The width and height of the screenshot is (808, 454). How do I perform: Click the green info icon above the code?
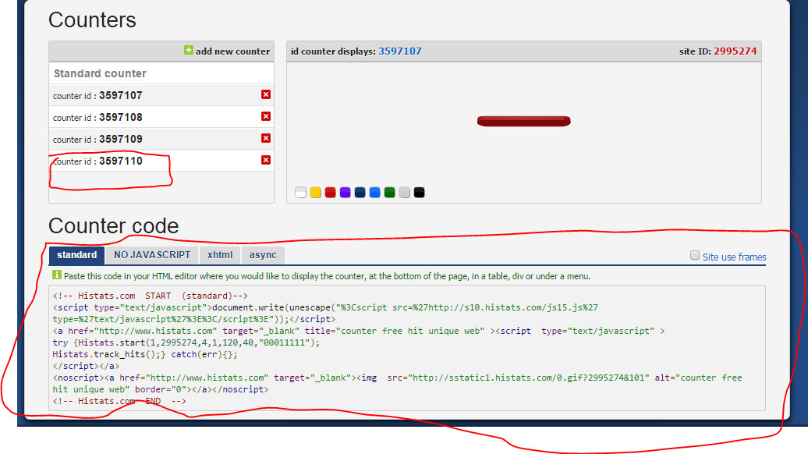pyautogui.click(x=57, y=275)
